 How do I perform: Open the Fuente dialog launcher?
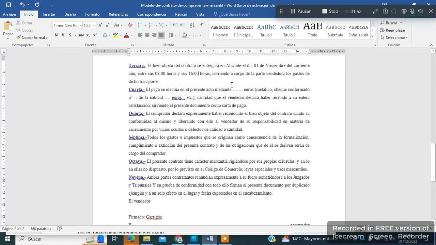point(132,45)
